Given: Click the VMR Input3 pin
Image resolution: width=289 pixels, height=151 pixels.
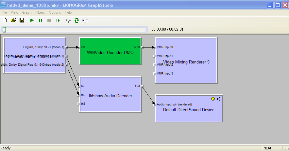Looking at the screenshot, I should pos(154,74).
